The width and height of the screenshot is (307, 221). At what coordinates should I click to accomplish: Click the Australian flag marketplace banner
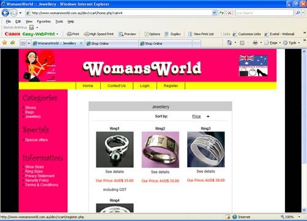pyautogui.click(x=254, y=66)
